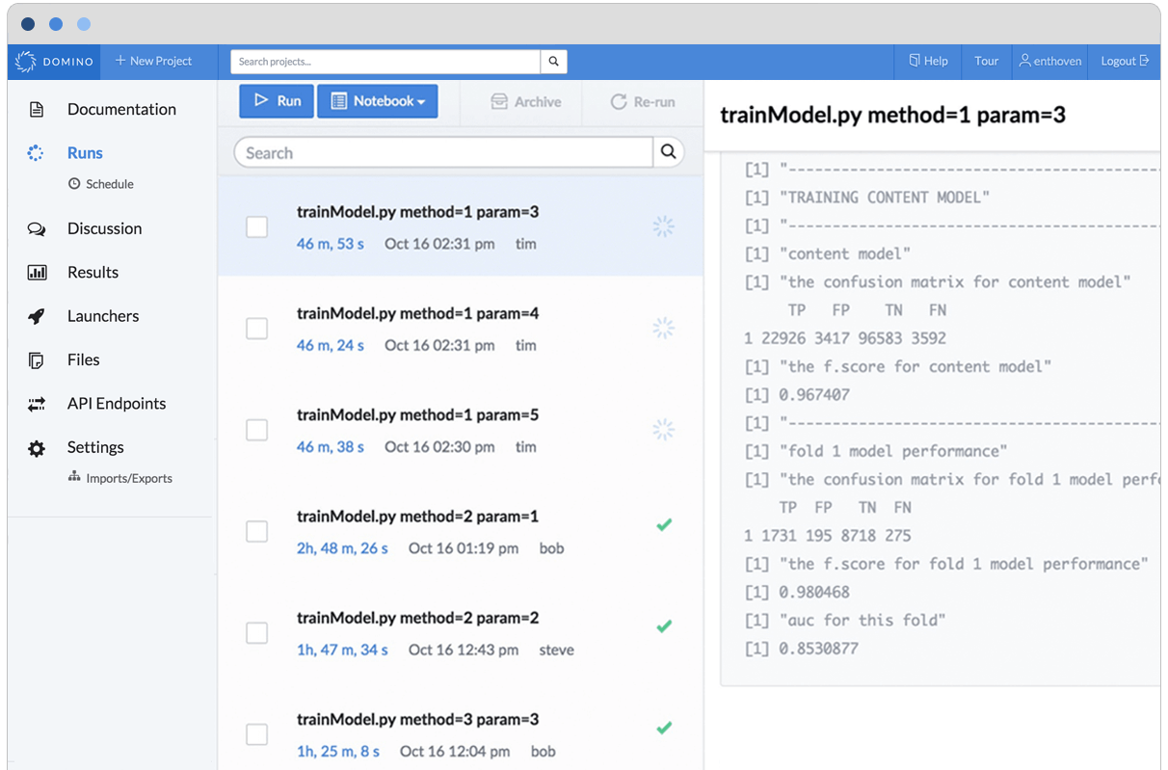Focus the runs Search input field
The image size is (1168, 770).
tap(444, 152)
